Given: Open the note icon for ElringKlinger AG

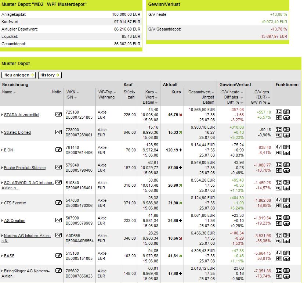Looking at the screenshot, I should 58,271.
